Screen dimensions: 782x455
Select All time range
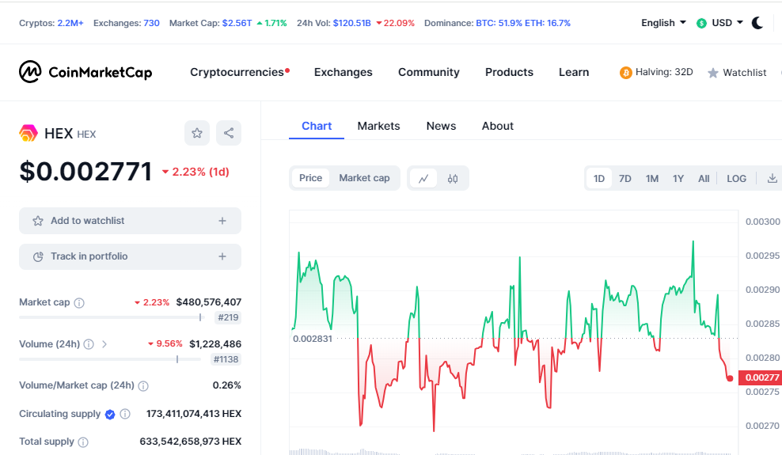coord(704,178)
